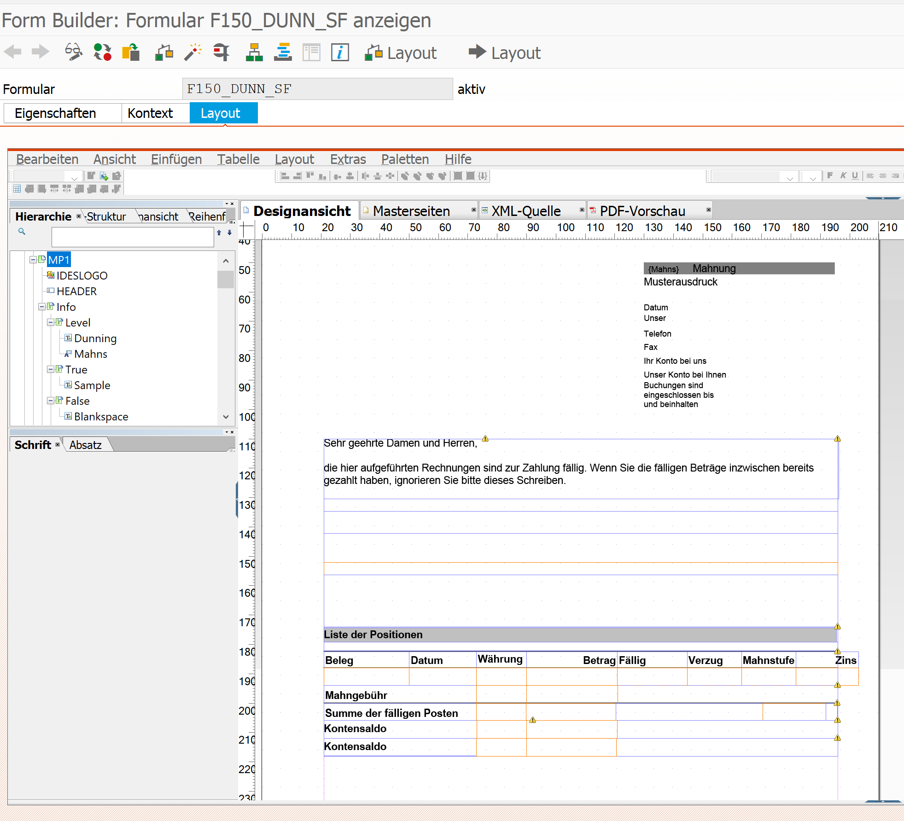This screenshot has width=904, height=821.
Task: Open the Einfügen menu
Action: (176, 159)
